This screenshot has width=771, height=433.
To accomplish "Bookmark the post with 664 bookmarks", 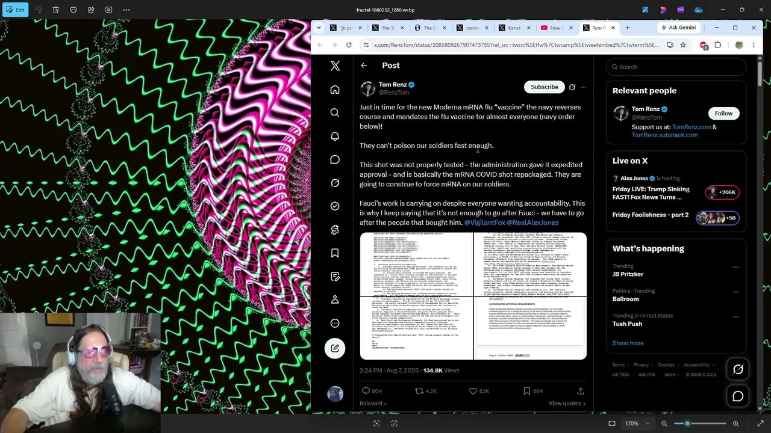I will (526, 391).
